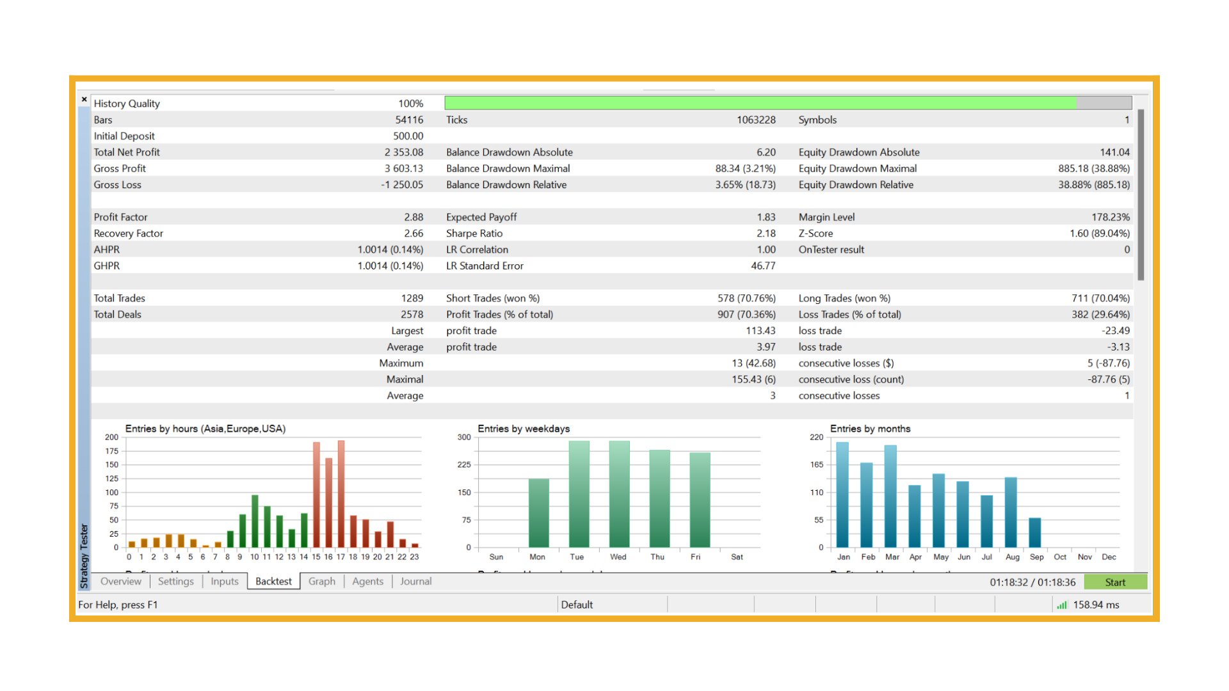Select the Inputs tab
Image resolution: width=1229 pixels, height=691 pixels.
[224, 582]
